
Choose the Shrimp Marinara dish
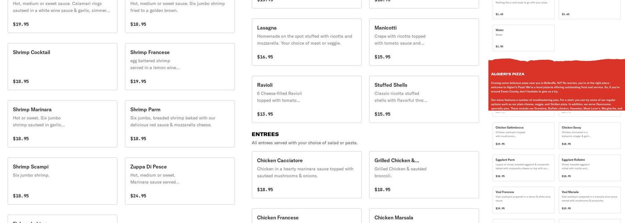(x=62, y=124)
